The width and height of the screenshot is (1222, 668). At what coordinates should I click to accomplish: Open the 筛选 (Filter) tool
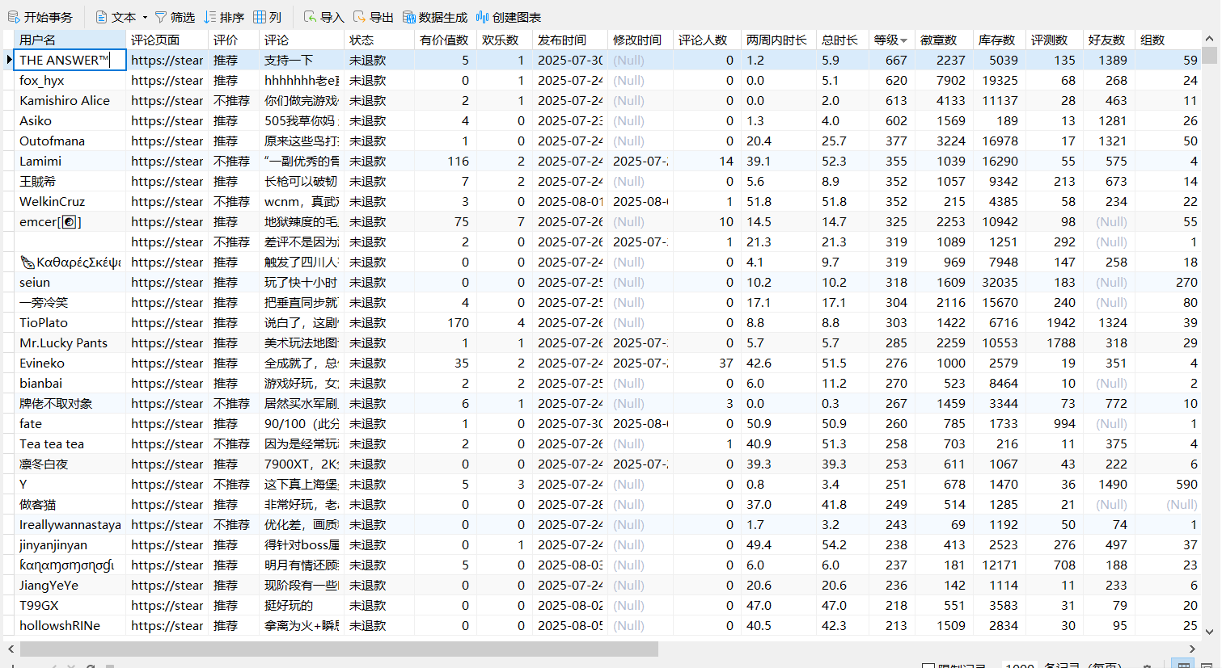(x=175, y=17)
